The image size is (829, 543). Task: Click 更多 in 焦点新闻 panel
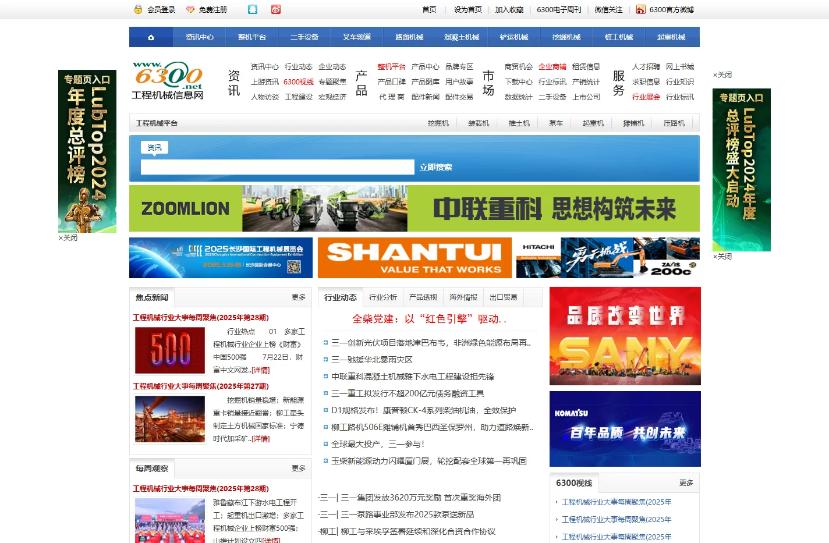click(299, 297)
